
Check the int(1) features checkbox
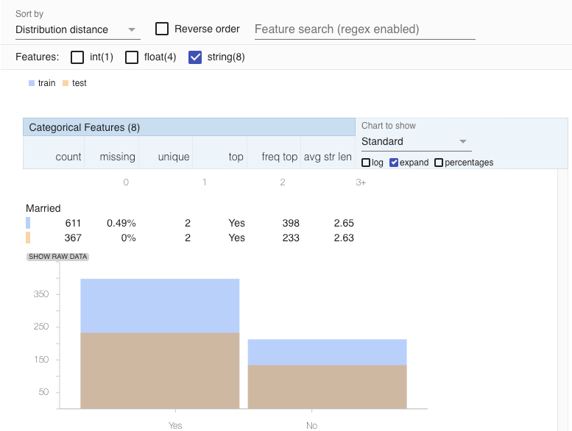[77, 57]
